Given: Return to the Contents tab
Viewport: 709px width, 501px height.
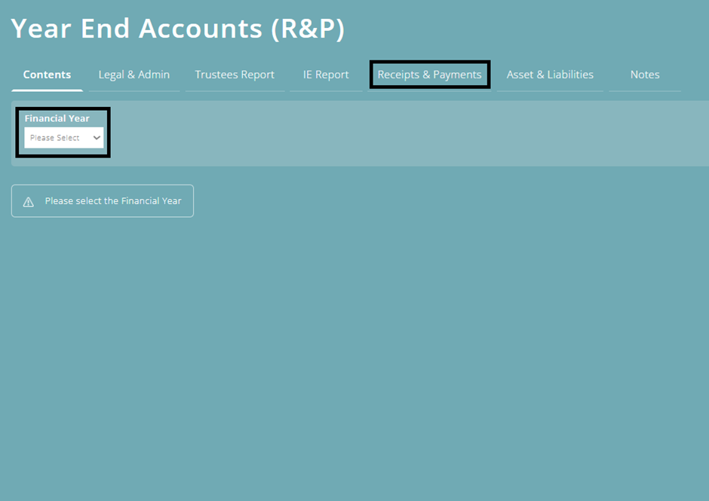Looking at the screenshot, I should point(47,74).
